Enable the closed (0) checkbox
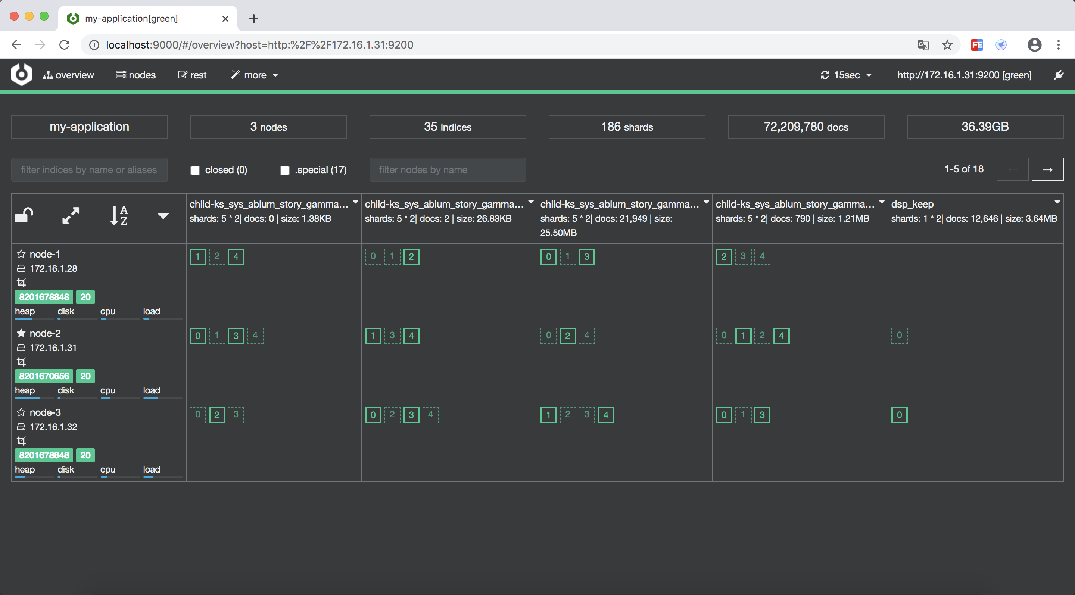Screen dimensions: 1075x595 (x=195, y=170)
